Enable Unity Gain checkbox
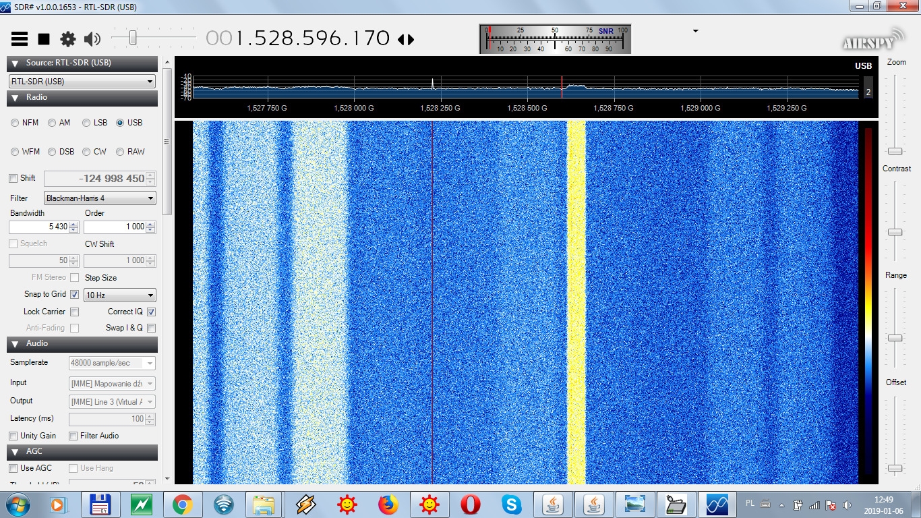921x518 pixels. (x=13, y=436)
